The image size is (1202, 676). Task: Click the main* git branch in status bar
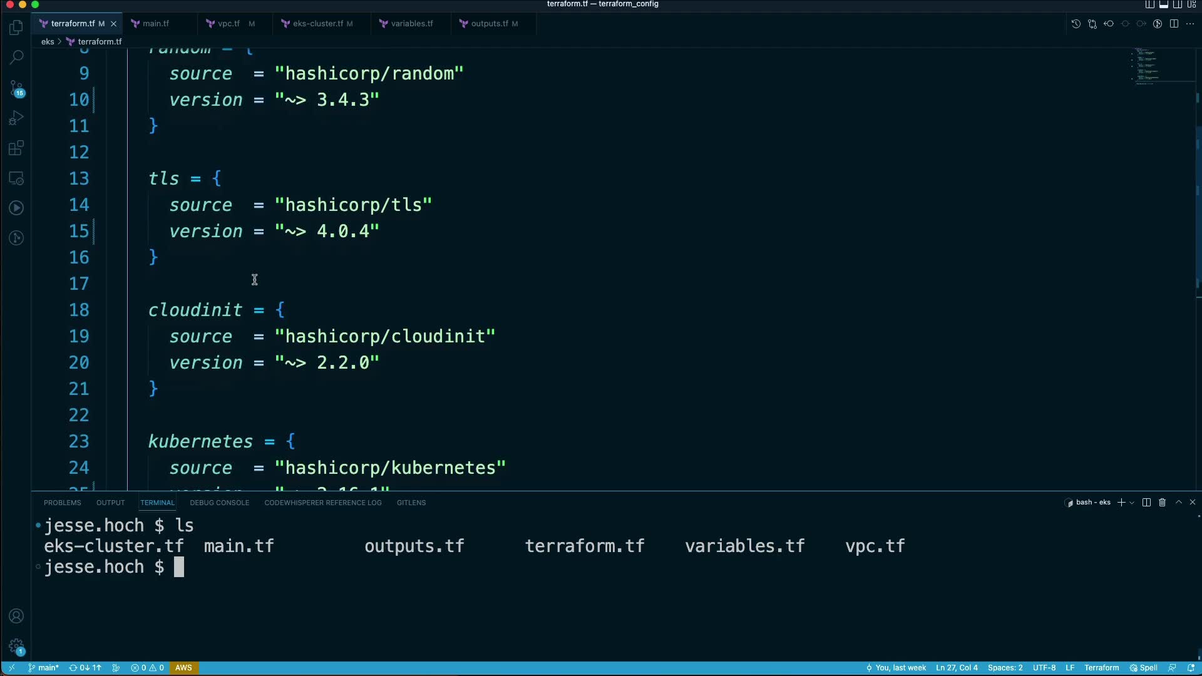click(44, 668)
